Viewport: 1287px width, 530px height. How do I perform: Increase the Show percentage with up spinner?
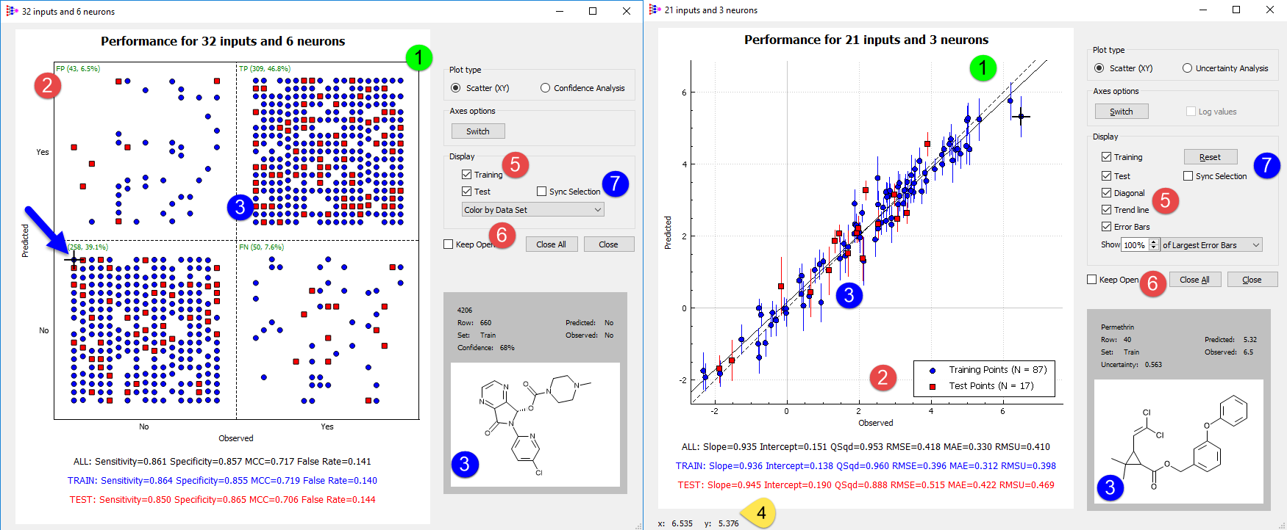coord(1154,242)
